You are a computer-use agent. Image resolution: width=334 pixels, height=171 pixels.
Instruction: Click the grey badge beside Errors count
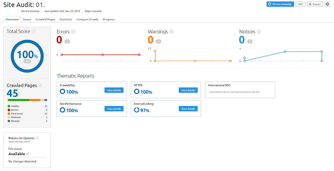[x=67, y=41]
